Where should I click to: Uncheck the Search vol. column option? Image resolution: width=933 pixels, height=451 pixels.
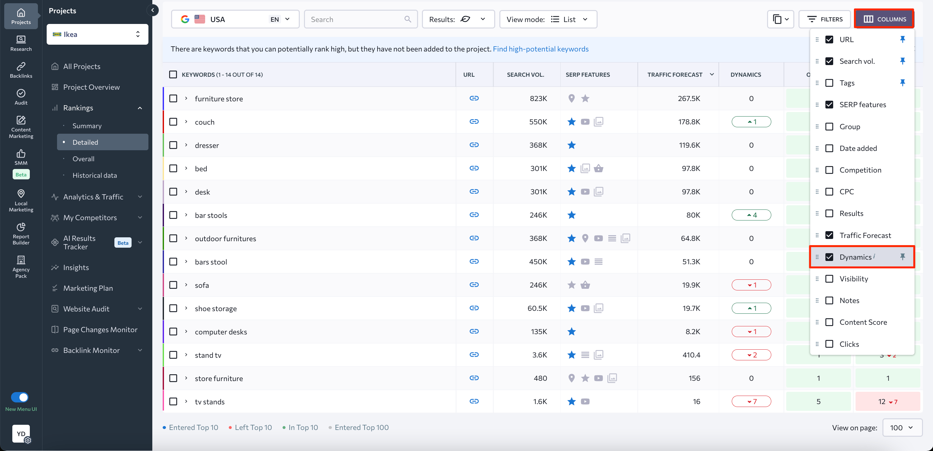click(829, 61)
